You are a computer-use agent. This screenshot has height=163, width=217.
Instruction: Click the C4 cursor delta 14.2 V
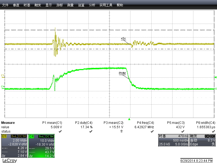pos(49,156)
